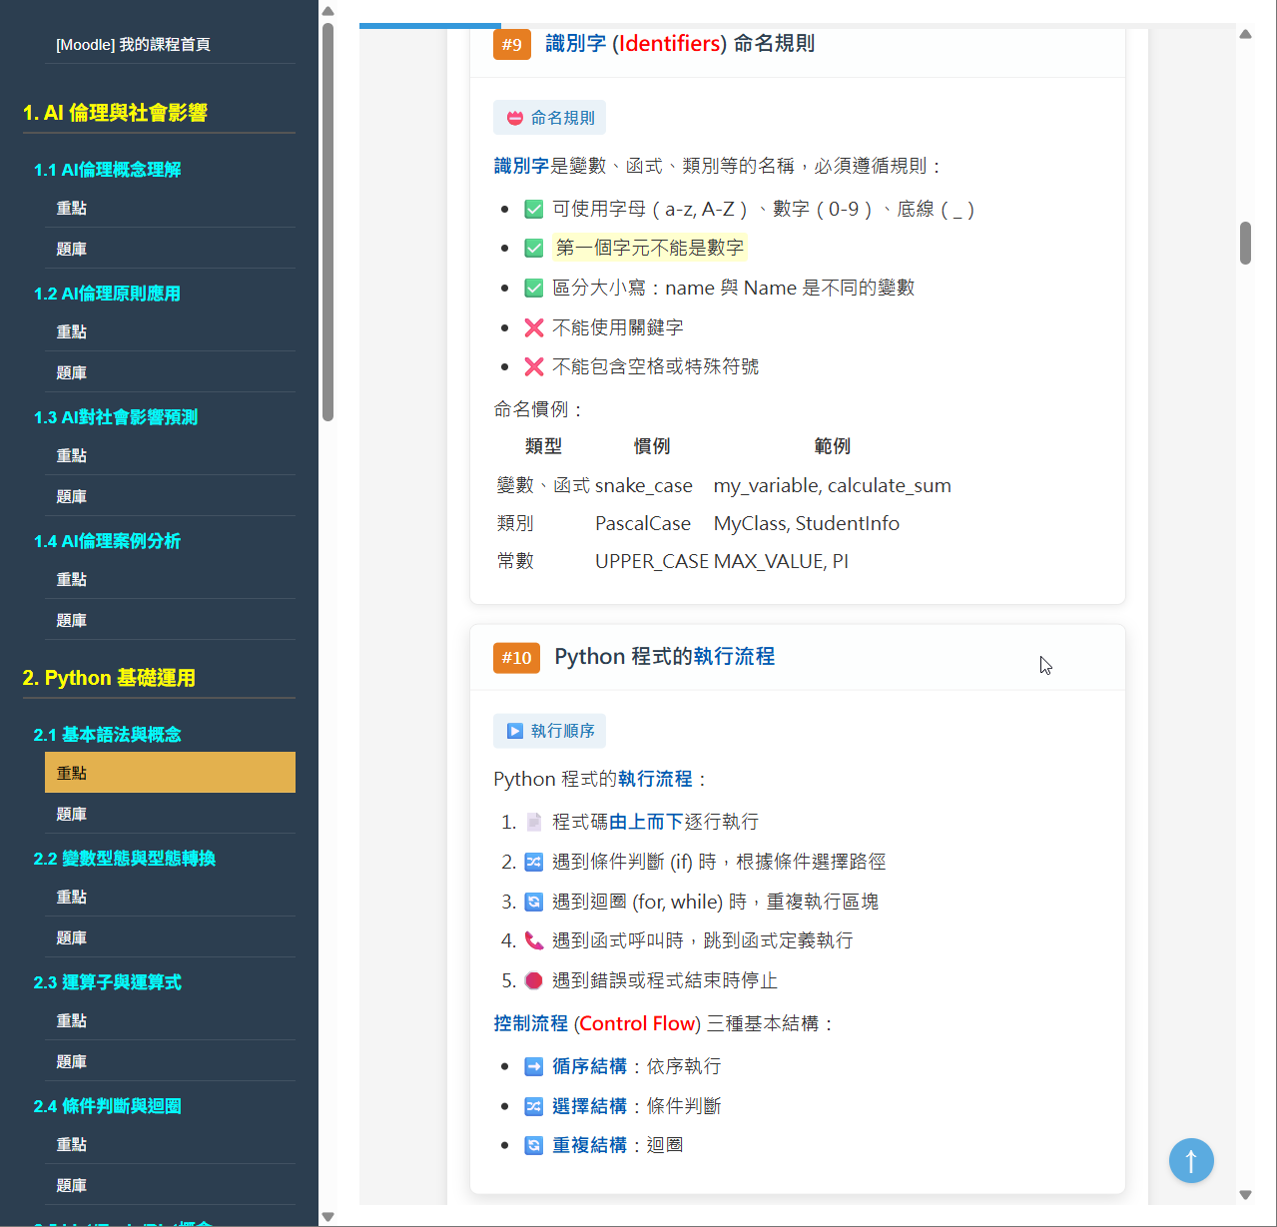Click the sidebar scrollbar thumb
This screenshot has height=1227, width=1277.
pos(327,222)
